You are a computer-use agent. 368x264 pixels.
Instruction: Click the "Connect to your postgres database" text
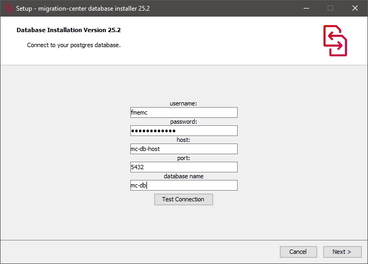[73, 45]
